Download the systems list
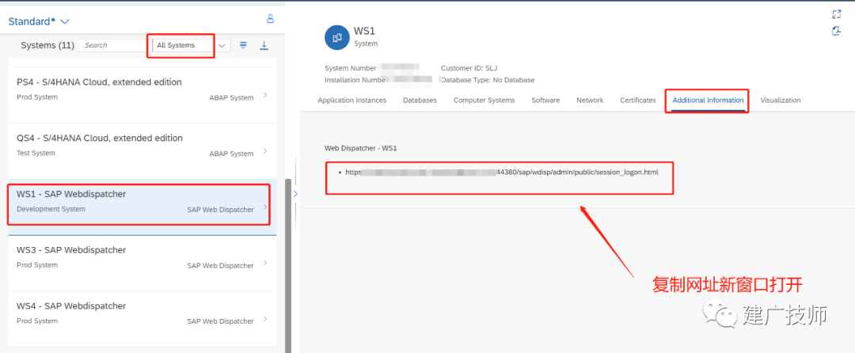This screenshot has height=353, width=855. click(264, 45)
